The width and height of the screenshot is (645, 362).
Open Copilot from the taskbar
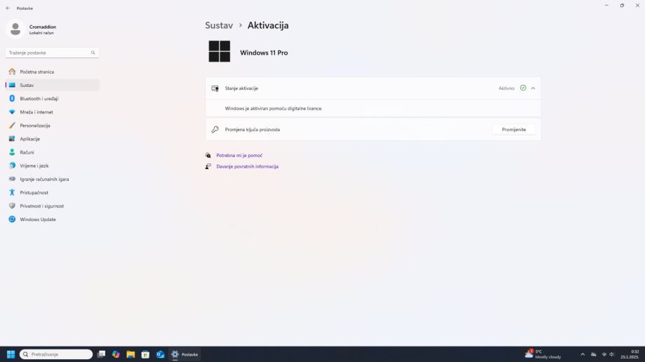[x=116, y=354]
